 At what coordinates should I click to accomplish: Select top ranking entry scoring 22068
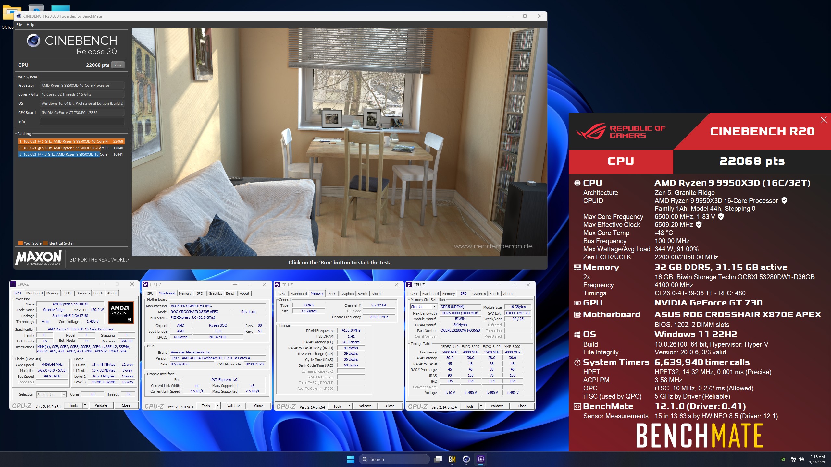[x=71, y=141]
